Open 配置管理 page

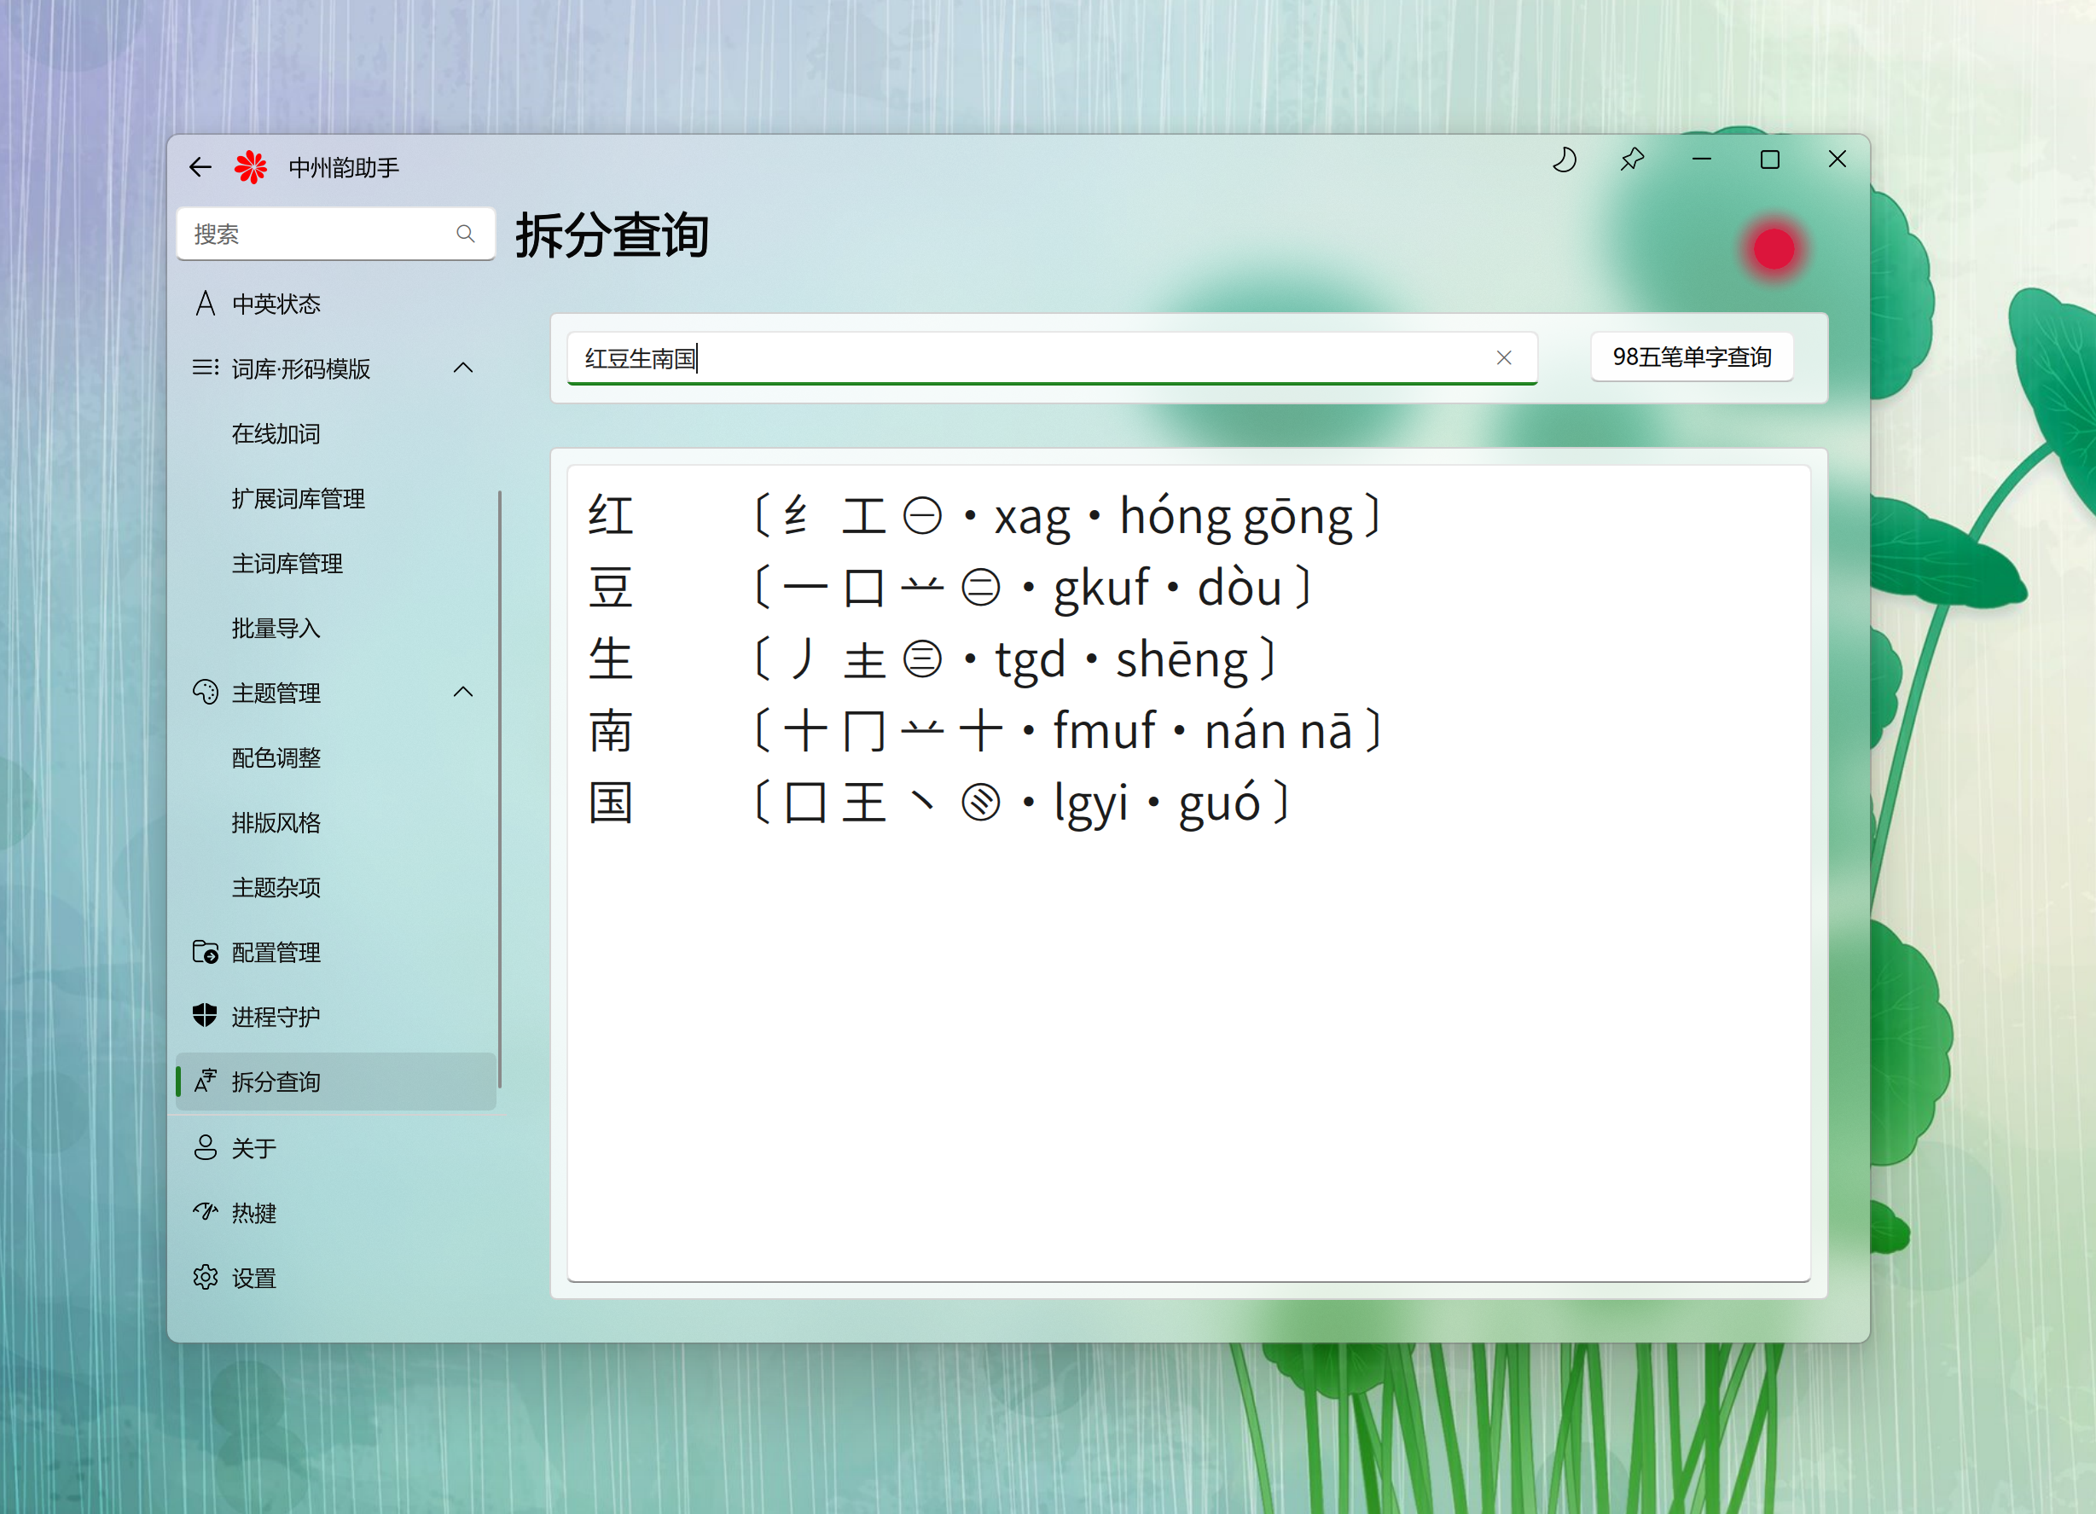[x=276, y=952]
